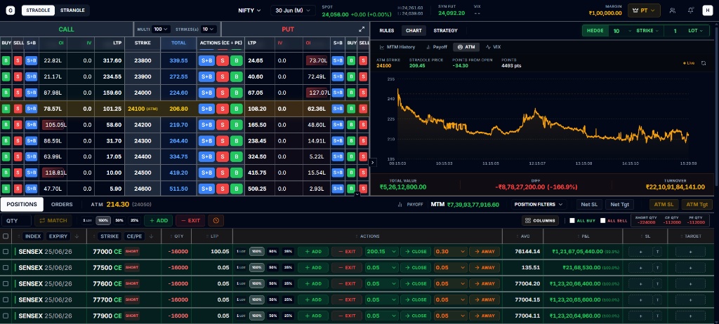Click the ATM Tgt button

pyautogui.click(x=697, y=204)
